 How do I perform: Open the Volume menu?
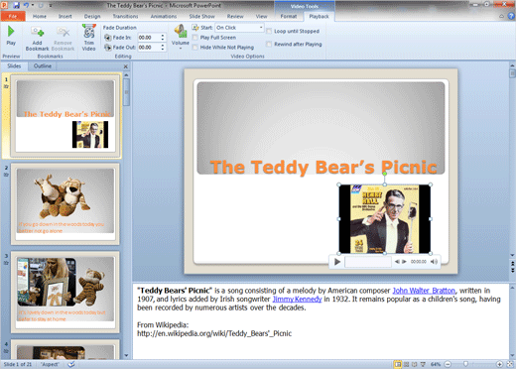coord(181,37)
